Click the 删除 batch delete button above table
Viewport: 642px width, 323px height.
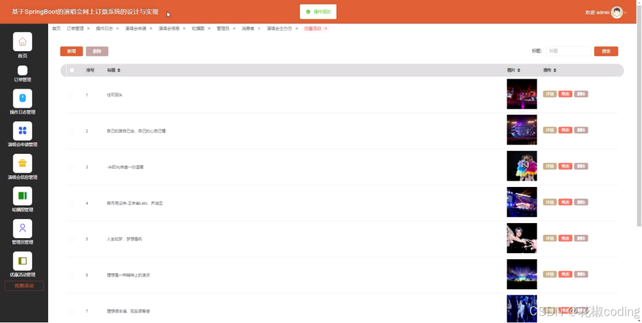click(x=97, y=51)
